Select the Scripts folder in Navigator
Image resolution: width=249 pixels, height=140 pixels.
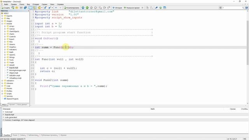9,94
